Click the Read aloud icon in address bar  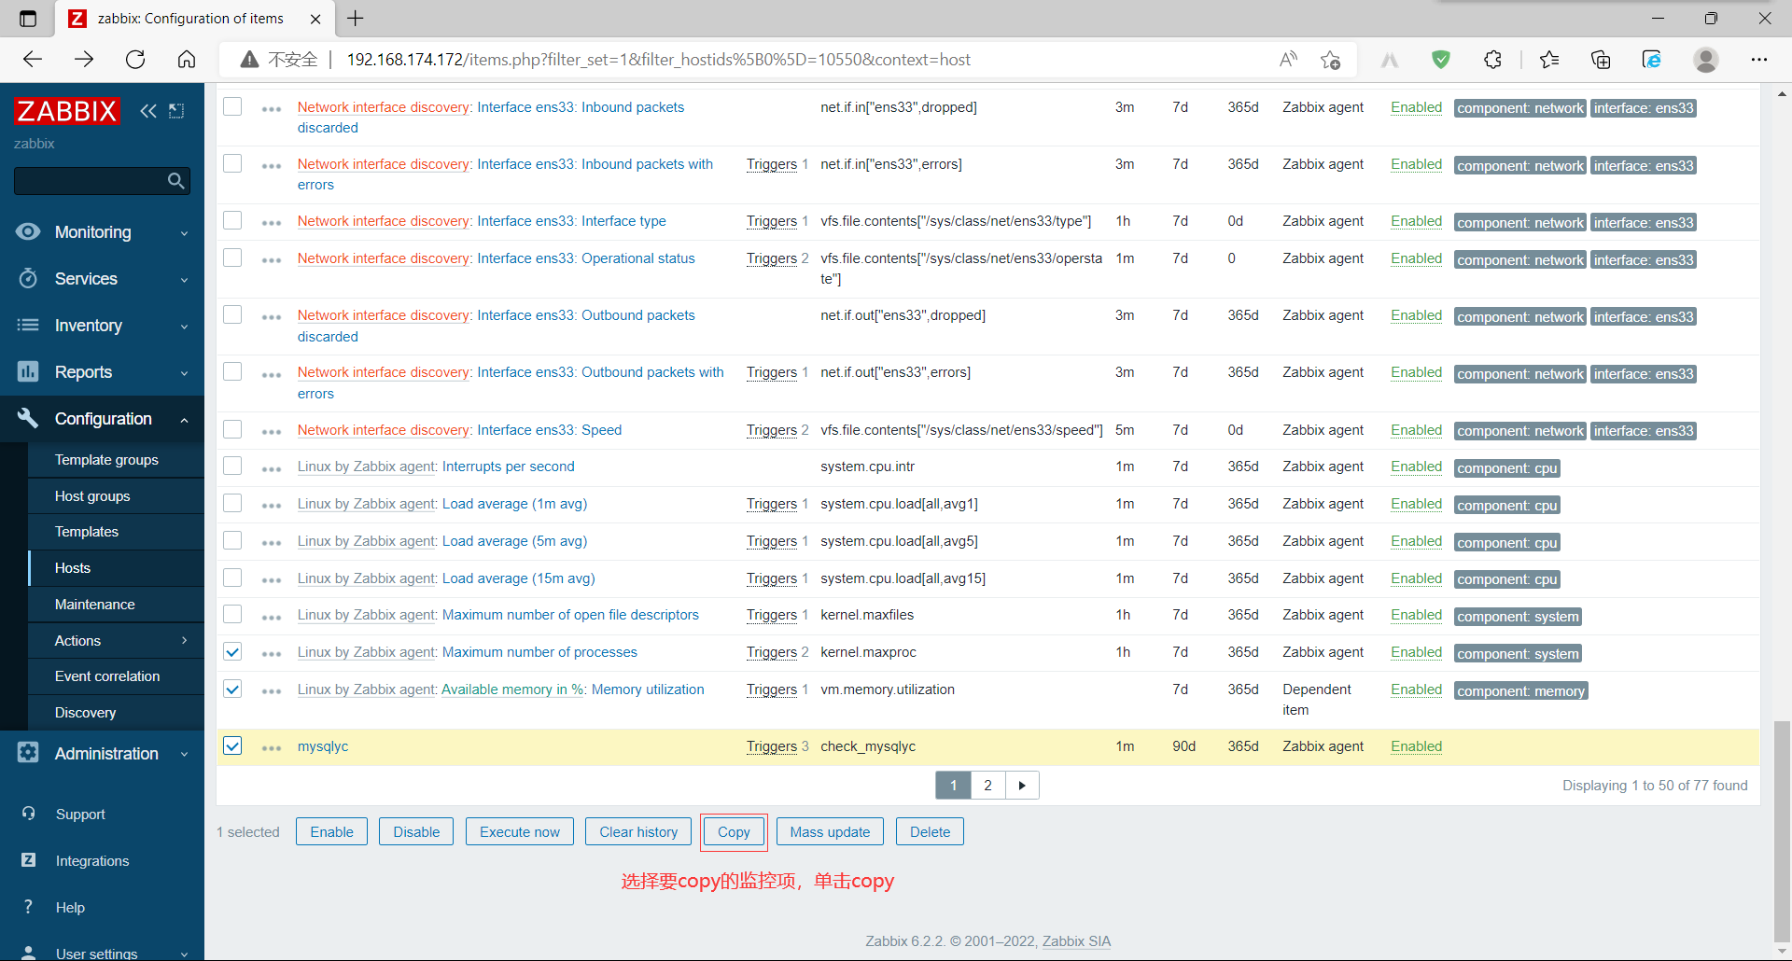1288,60
